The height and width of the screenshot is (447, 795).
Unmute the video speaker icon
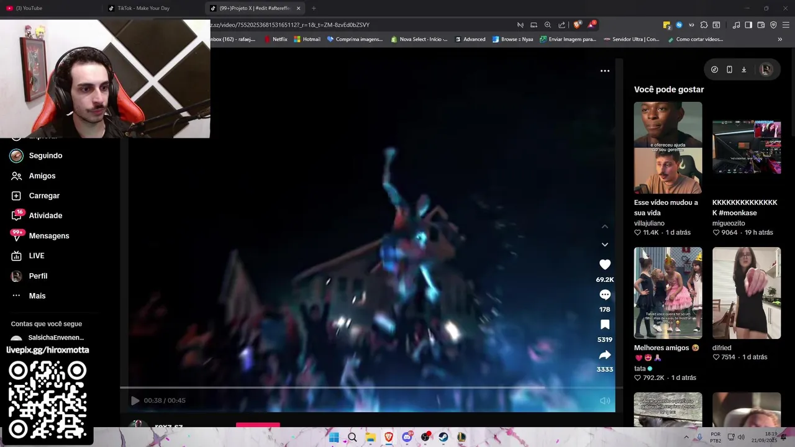coord(604,400)
